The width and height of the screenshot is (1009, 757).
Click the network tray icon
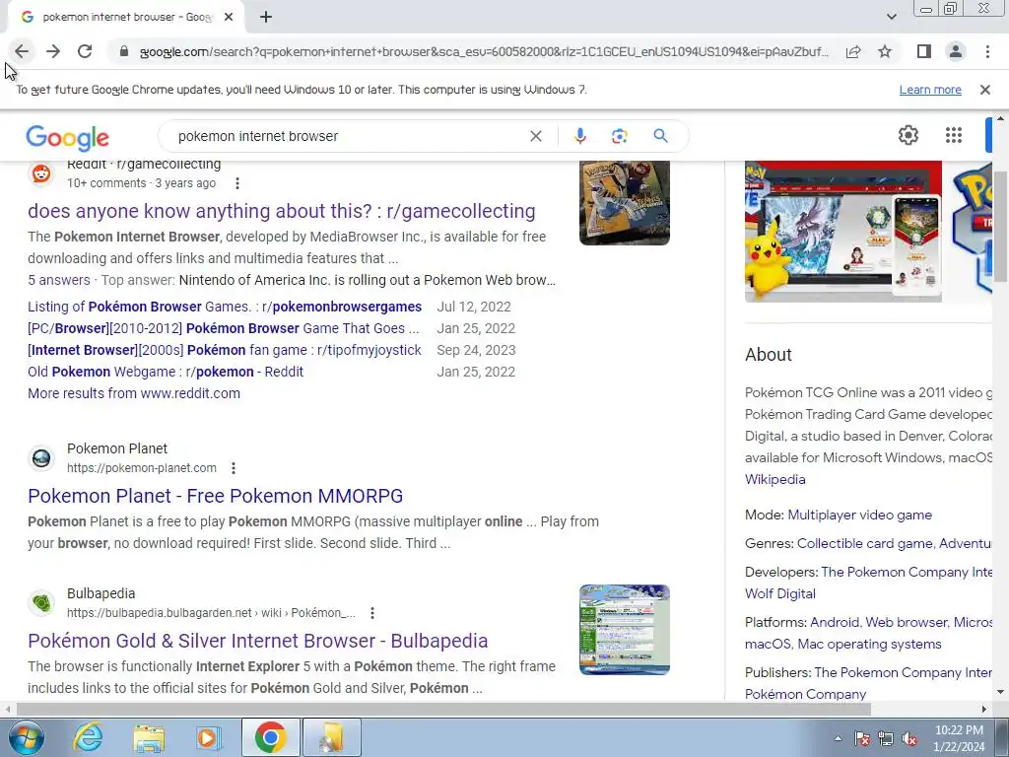pyautogui.click(x=886, y=738)
